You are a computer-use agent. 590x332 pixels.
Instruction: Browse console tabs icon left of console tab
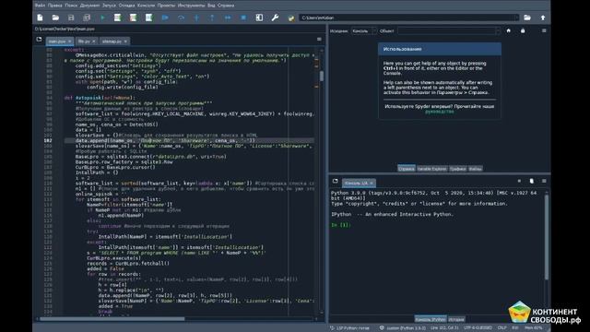336,182
